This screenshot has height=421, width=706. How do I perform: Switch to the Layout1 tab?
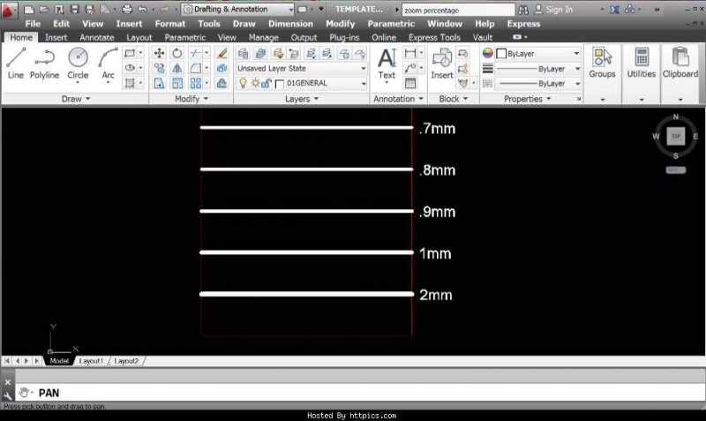coord(91,361)
